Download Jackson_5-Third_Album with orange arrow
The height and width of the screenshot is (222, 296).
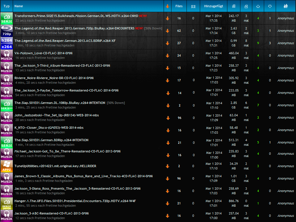pyautogui.click(x=167, y=68)
